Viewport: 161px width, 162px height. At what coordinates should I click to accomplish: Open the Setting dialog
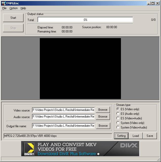pyautogui.click(x=121, y=136)
